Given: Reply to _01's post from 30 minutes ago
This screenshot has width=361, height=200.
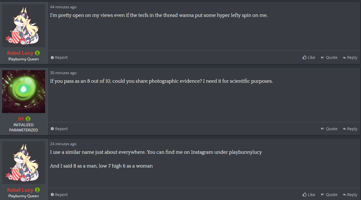Looking at the screenshot, I should pos(350,129).
